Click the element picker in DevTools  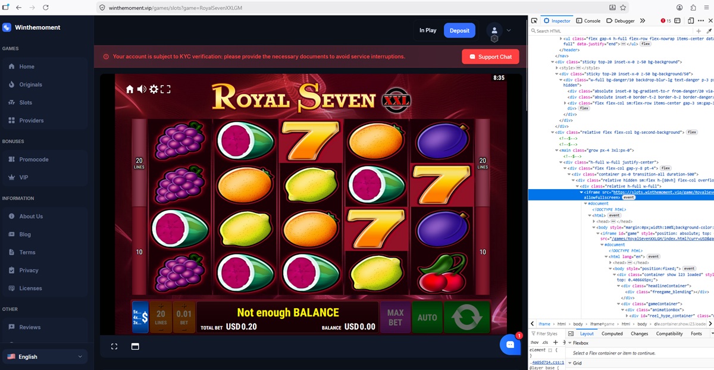click(534, 21)
